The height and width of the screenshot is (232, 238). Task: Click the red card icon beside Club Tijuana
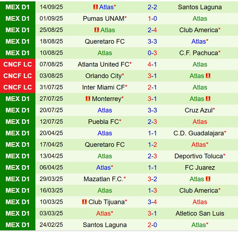tap(84, 202)
